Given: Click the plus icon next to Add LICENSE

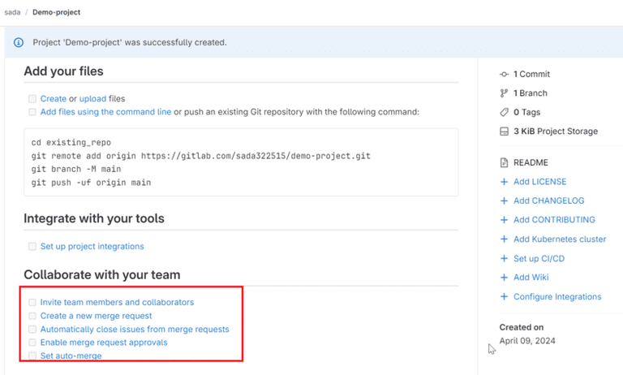Looking at the screenshot, I should point(504,182).
